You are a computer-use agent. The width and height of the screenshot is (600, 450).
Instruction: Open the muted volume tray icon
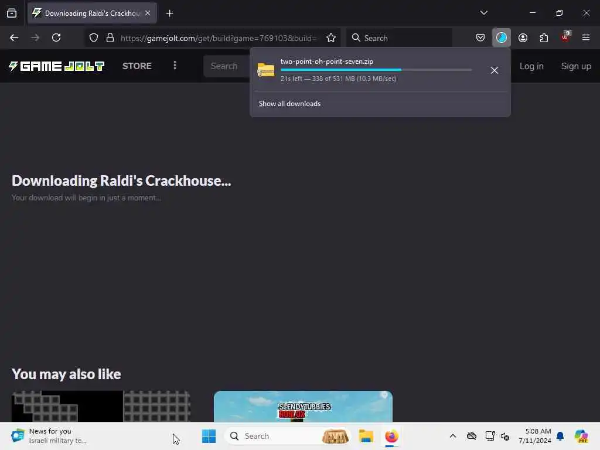click(504, 436)
